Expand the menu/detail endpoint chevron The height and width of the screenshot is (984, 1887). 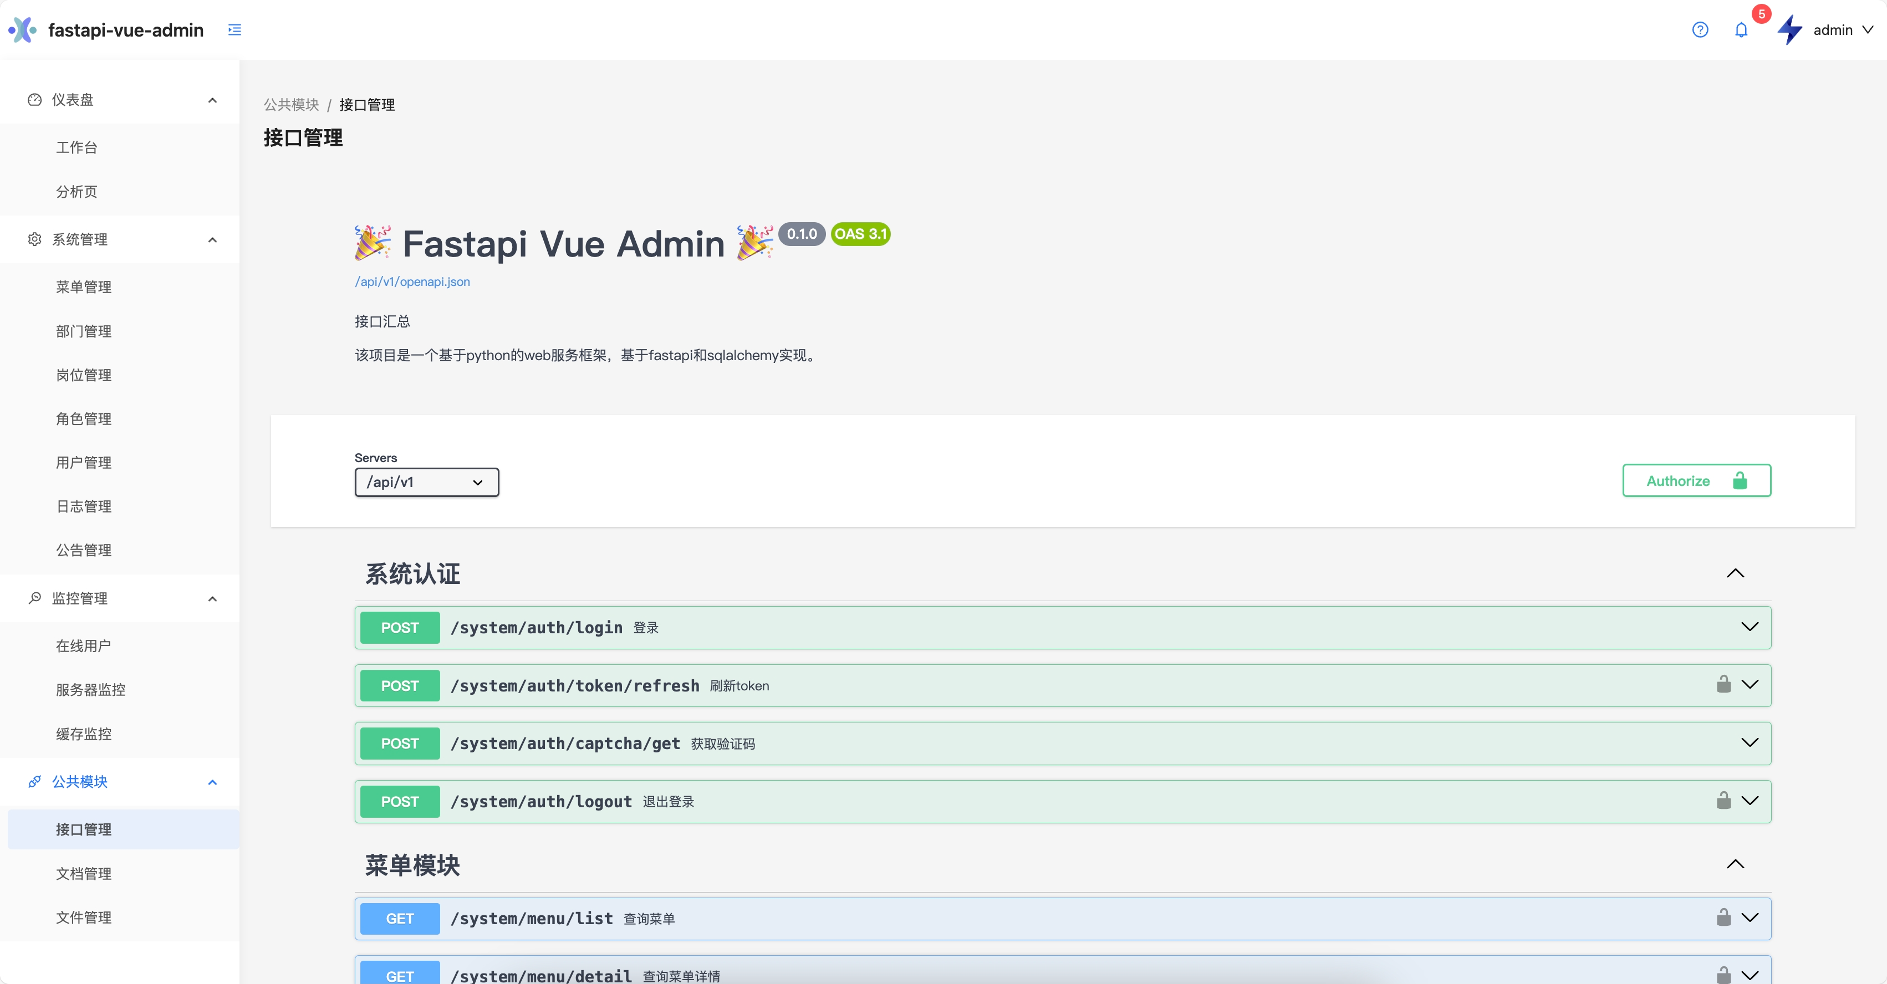click(1750, 975)
